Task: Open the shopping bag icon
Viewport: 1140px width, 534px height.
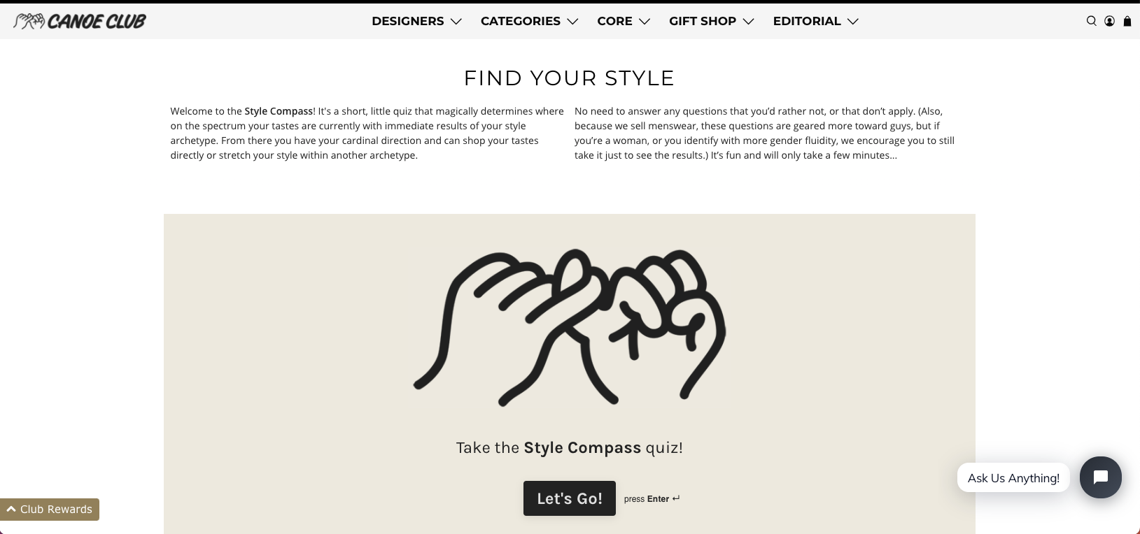Action: click(1127, 21)
